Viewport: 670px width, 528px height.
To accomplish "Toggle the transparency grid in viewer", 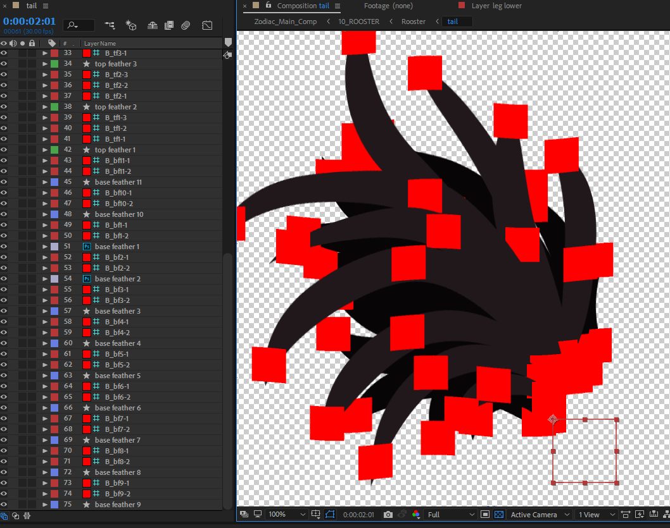I will pos(498,515).
